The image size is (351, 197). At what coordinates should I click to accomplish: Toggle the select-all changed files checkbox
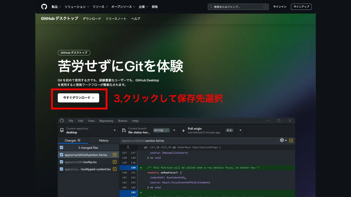(x=61, y=148)
